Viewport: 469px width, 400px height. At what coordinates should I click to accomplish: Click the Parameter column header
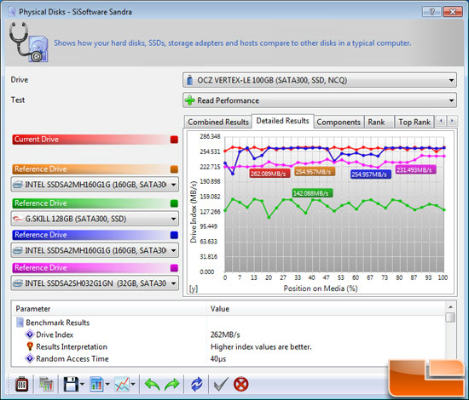tap(109, 309)
